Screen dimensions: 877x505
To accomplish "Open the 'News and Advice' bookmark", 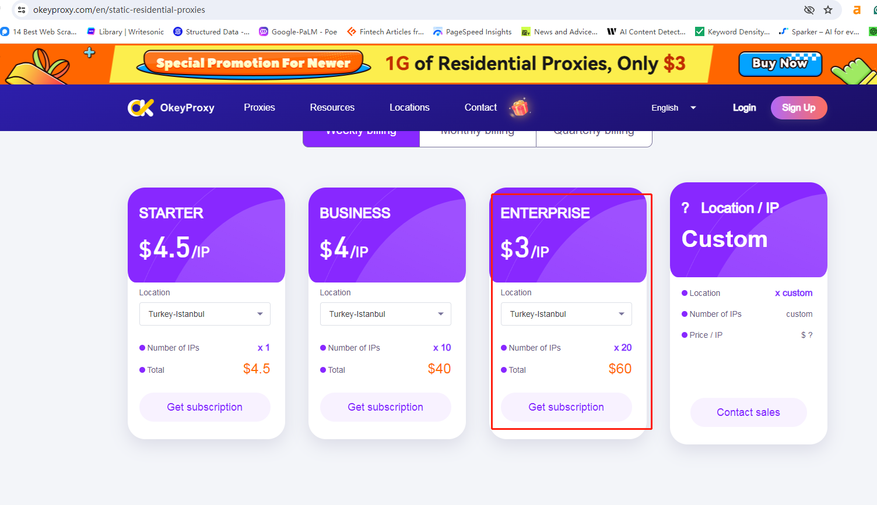I will click(x=559, y=32).
